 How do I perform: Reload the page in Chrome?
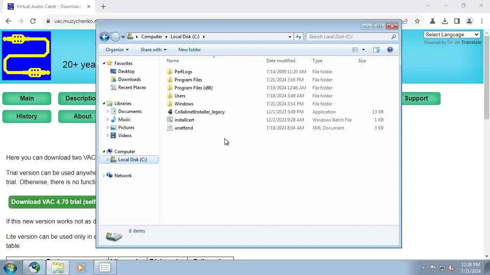coord(33,21)
